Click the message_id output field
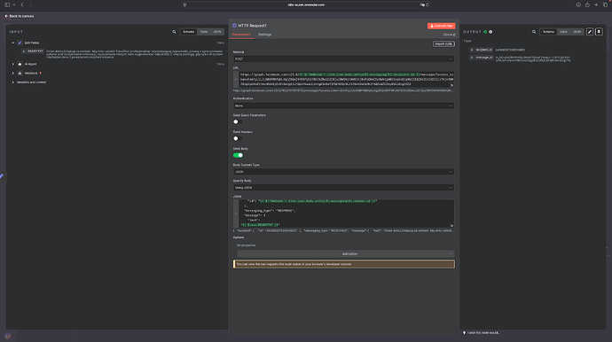 point(482,58)
